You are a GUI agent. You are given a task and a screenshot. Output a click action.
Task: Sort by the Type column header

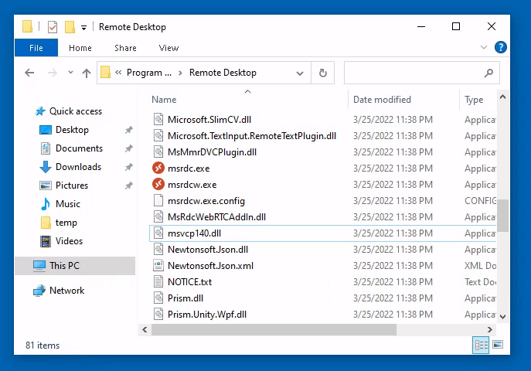point(474,100)
